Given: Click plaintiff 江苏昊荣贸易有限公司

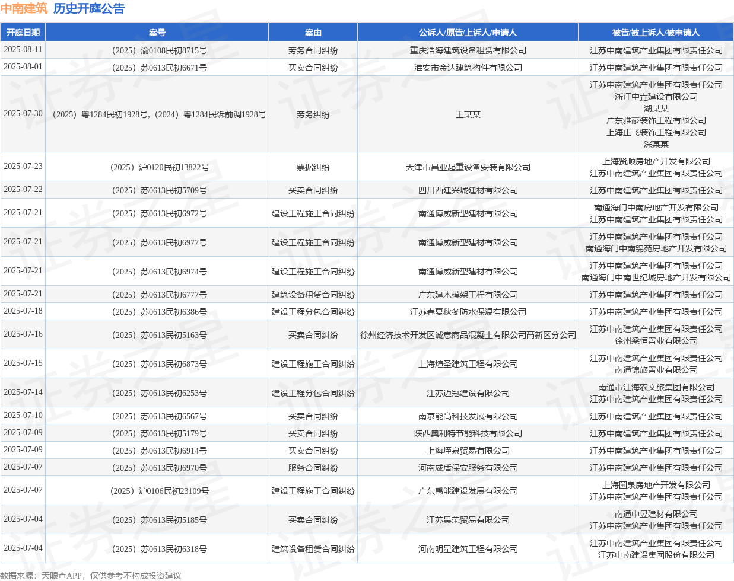Looking at the screenshot, I should tap(468, 520).
